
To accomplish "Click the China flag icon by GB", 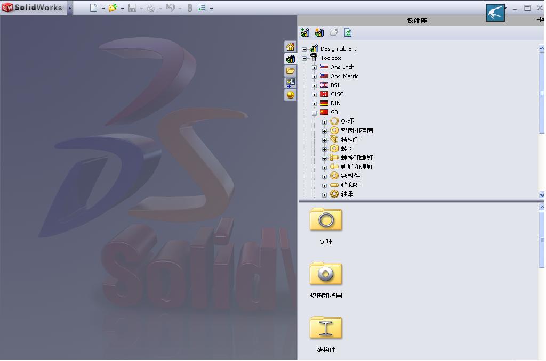I will coord(324,112).
